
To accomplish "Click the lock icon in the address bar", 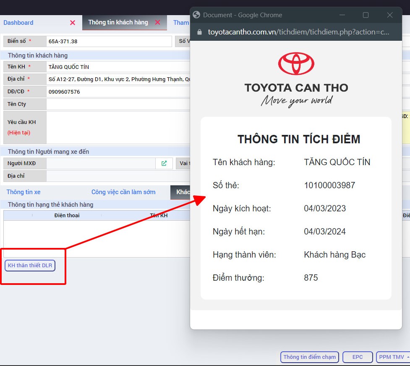I will tap(199, 32).
